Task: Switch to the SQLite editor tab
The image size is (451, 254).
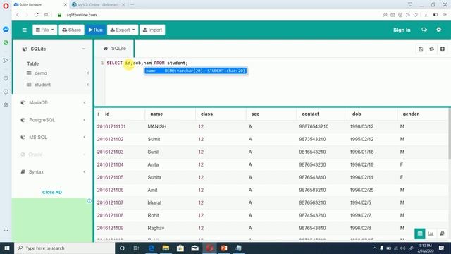Action: click(x=115, y=49)
